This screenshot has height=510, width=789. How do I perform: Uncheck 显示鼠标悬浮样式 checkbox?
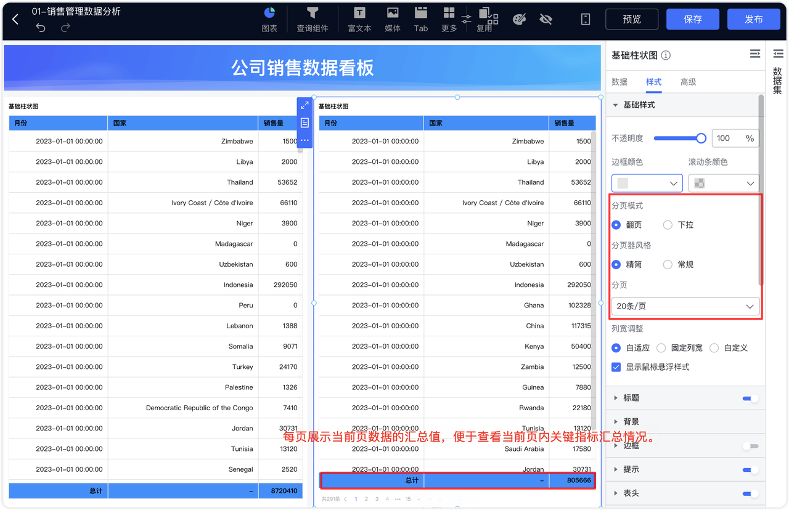click(x=616, y=367)
